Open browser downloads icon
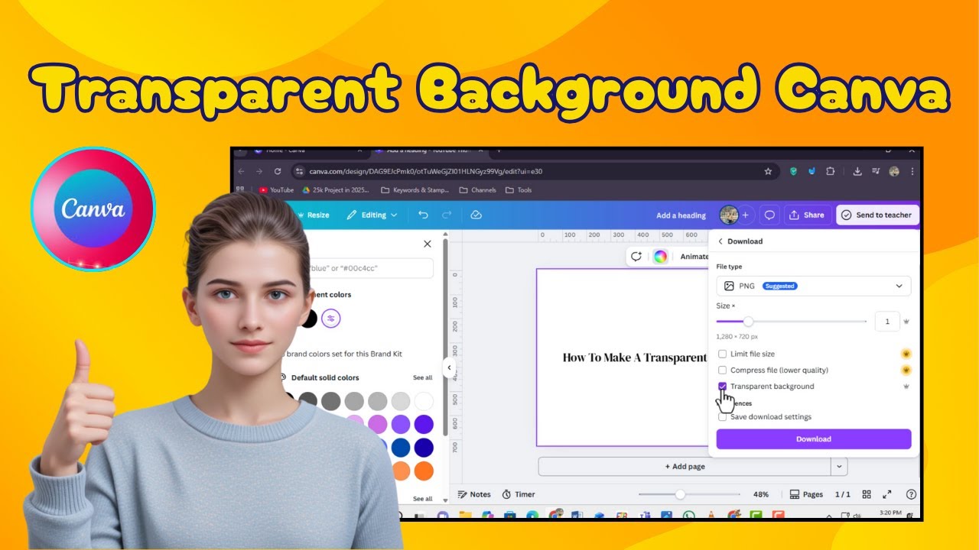This screenshot has height=550, width=979. pyautogui.click(x=857, y=171)
